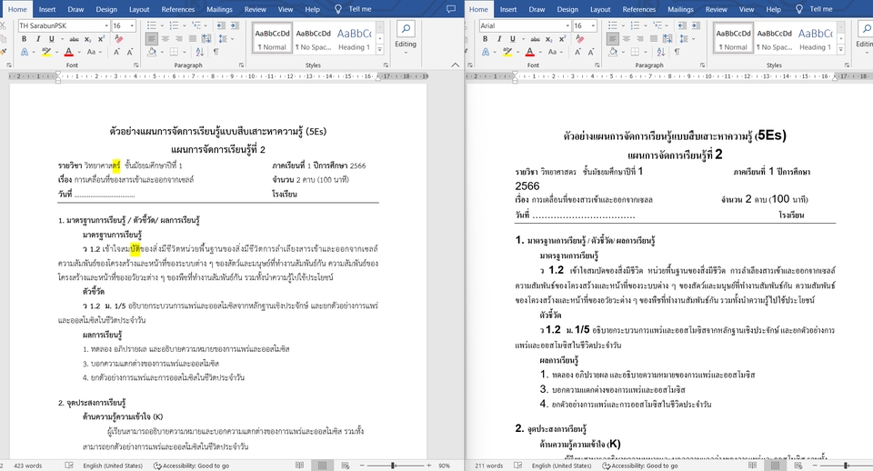This screenshot has height=471, width=873.
Task: Open font size dropdown in right window
Action: [x=593, y=25]
